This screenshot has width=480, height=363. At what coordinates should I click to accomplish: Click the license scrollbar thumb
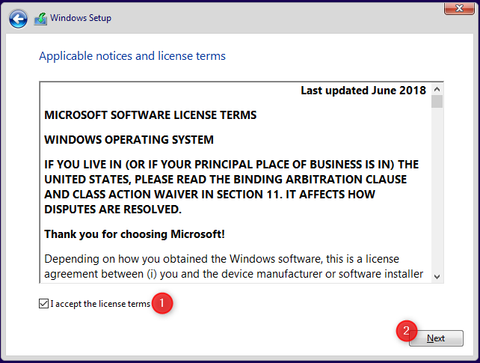point(437,101)
